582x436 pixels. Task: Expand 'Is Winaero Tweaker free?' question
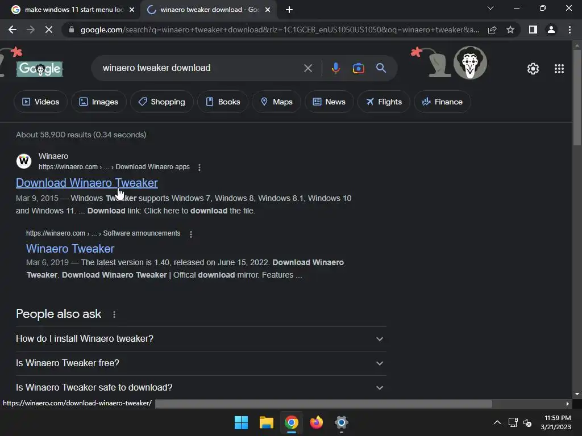(x=201, y=363)
